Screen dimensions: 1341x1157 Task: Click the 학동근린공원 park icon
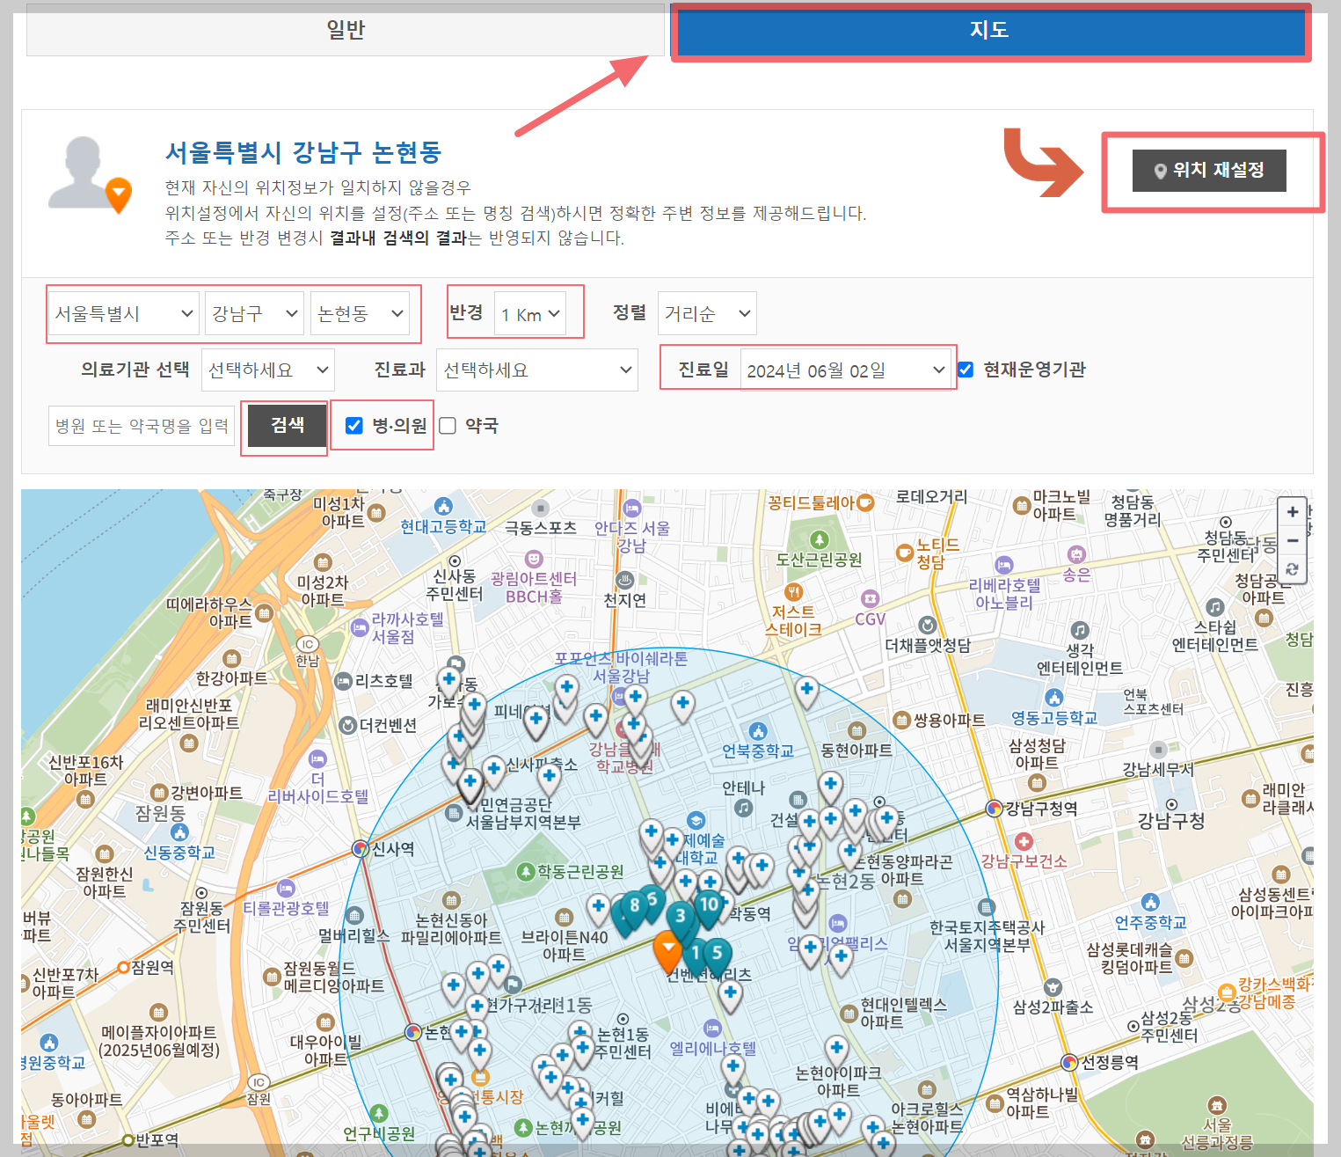pos(526,872)
